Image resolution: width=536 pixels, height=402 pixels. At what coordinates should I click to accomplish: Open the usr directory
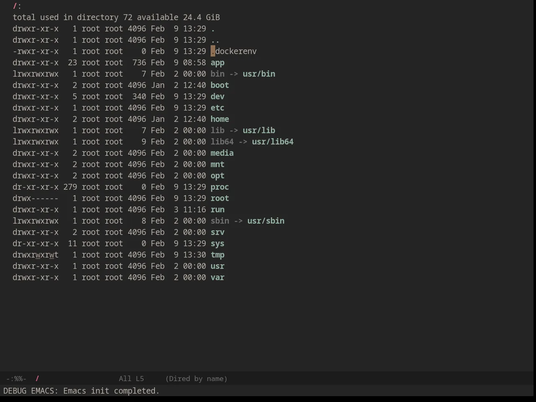[x=217, y=266]
